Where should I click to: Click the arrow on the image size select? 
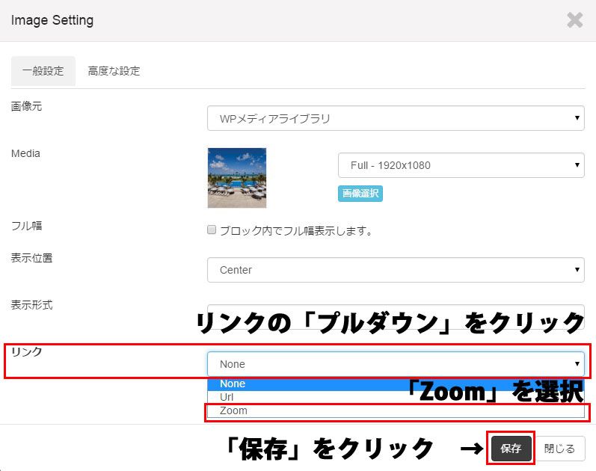(x=577, y=165)
